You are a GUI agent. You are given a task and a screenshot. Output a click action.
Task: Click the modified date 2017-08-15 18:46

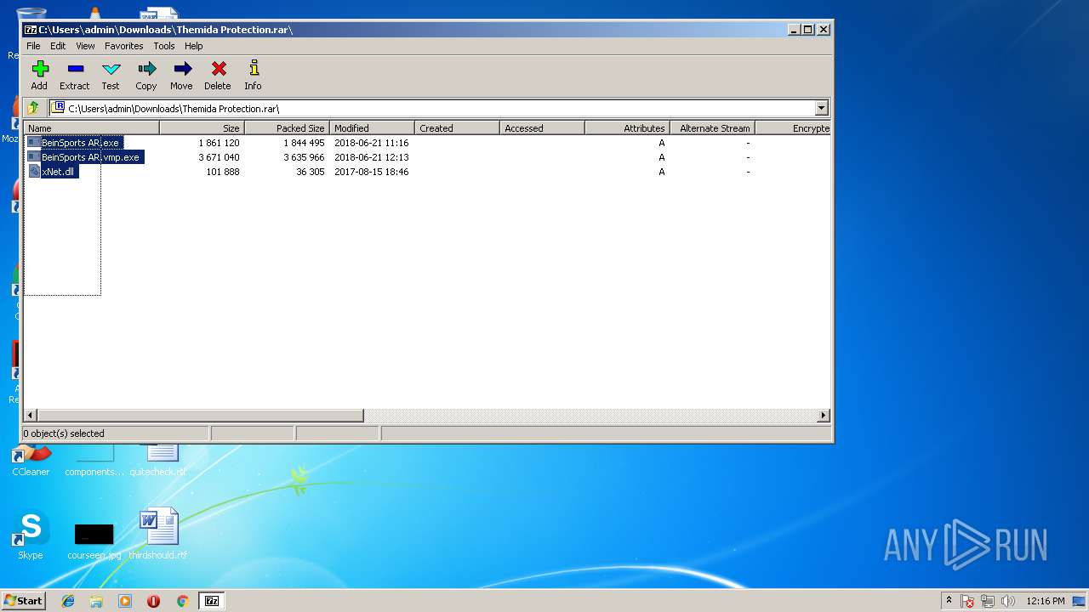click(372, 172)
